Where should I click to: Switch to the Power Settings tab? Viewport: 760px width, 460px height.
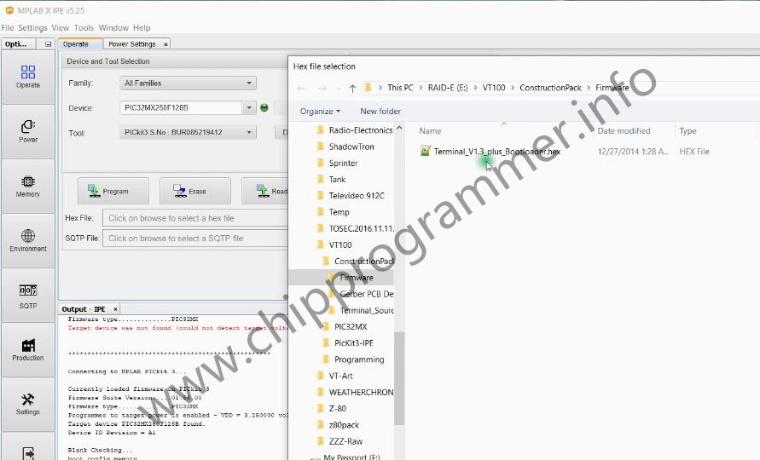(x=132, y=44)
